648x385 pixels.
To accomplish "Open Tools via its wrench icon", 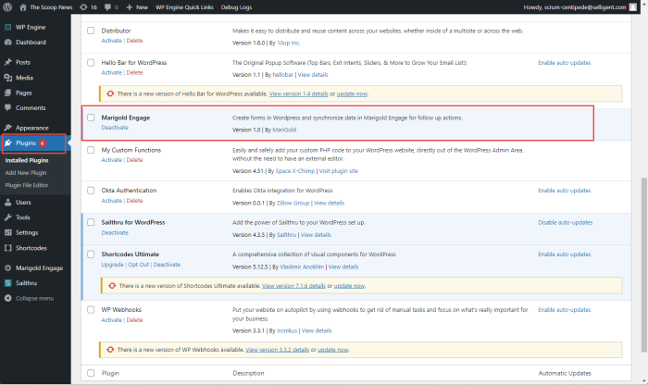I will (x=8, y=217).
